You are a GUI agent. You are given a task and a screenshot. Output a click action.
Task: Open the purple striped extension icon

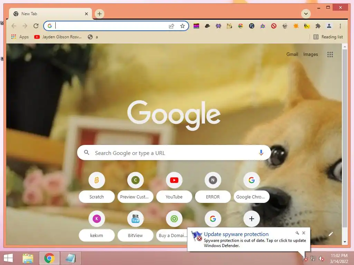pos(196,26)
